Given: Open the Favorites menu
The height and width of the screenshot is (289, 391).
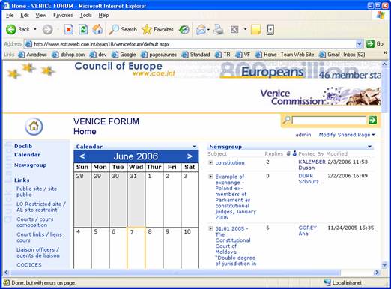Looking at the screenshot, I should [63, 16].
